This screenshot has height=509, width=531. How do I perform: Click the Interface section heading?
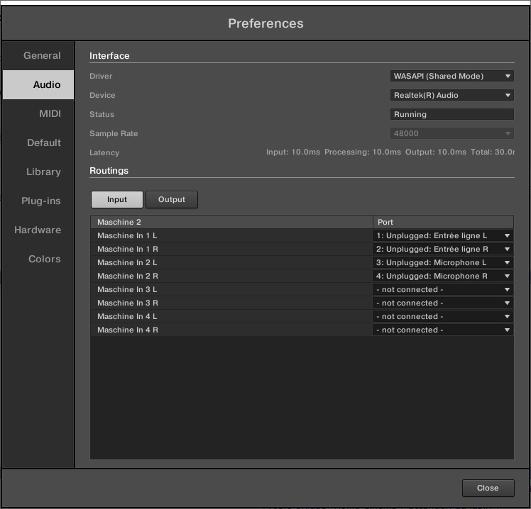(109, 56)
